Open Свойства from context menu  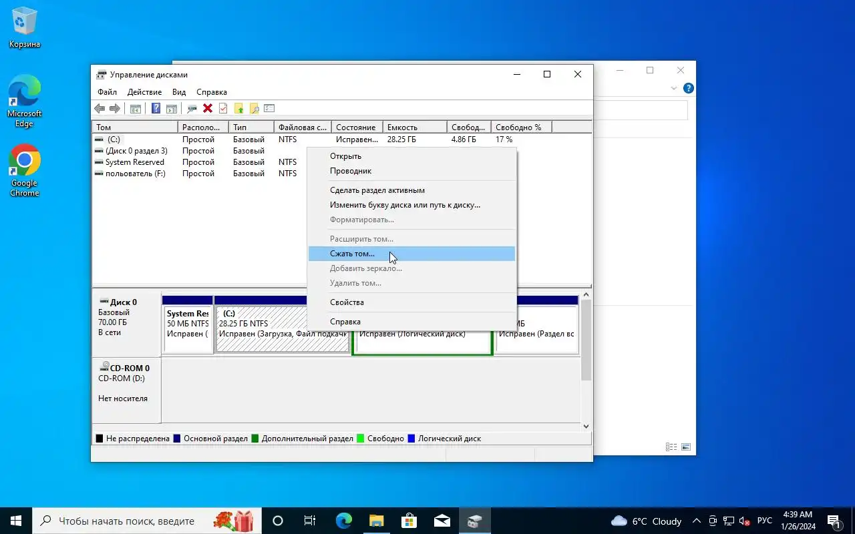(x=411, y=302)
